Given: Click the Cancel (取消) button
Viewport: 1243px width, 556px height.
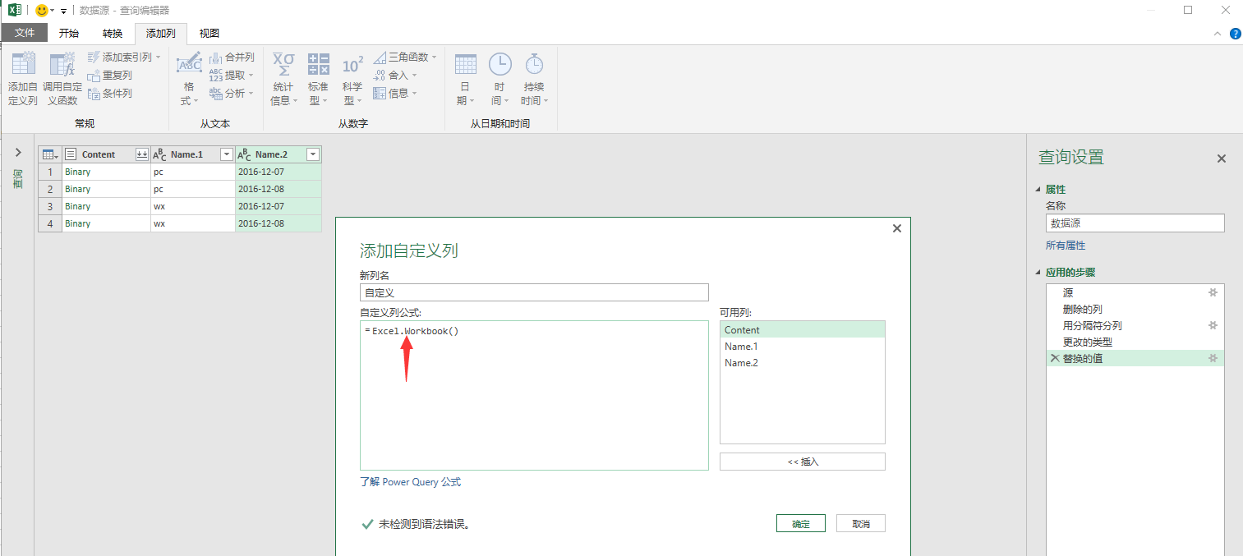Looking at the screenshot, I should pyautogui.click(x=861, y=524).
